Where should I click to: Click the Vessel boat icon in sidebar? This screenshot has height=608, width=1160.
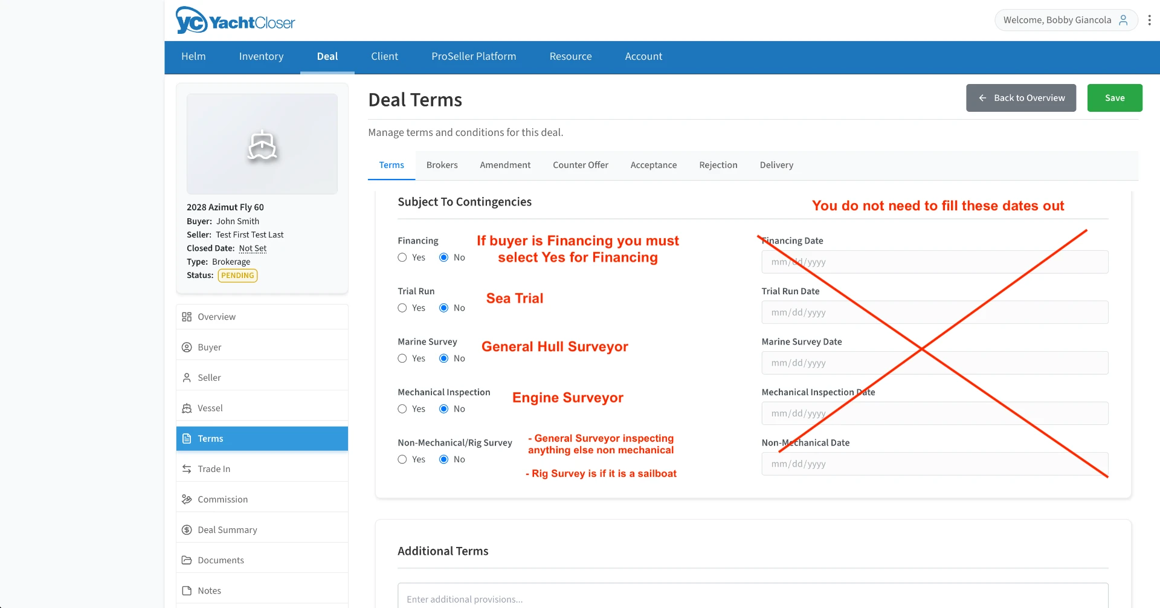pyautogui.click(x=187, y=408)
